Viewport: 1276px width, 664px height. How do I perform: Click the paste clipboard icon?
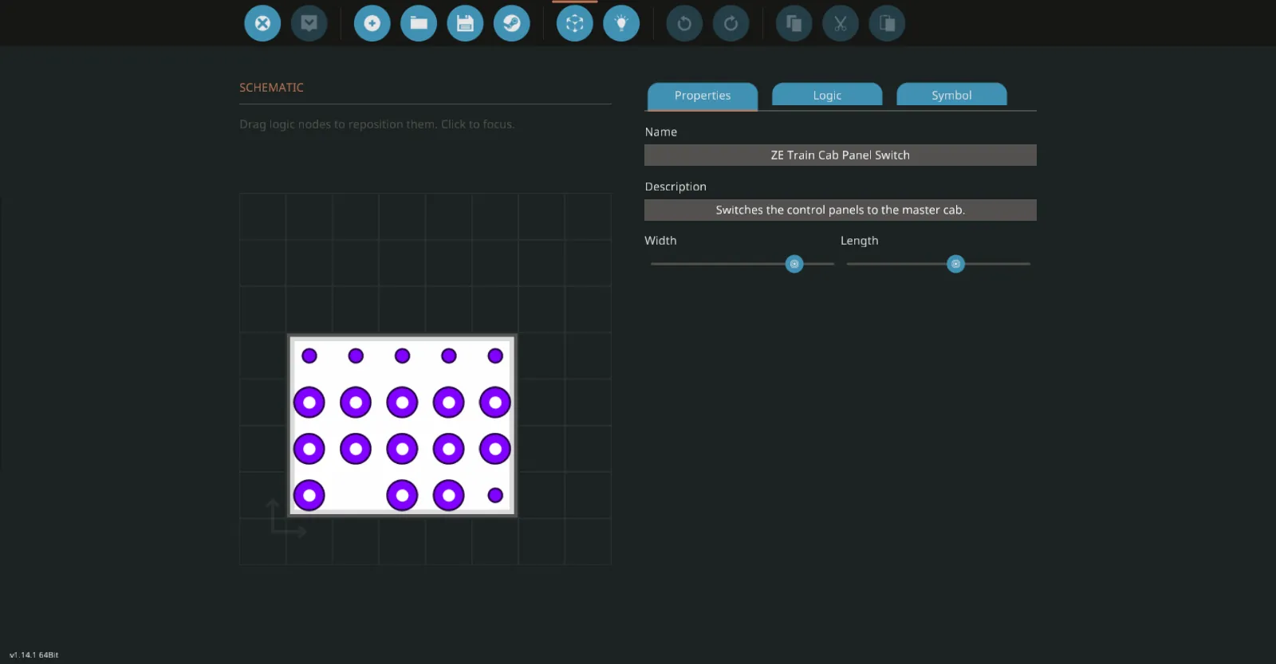pyautogui.click(x=887, y=24)
